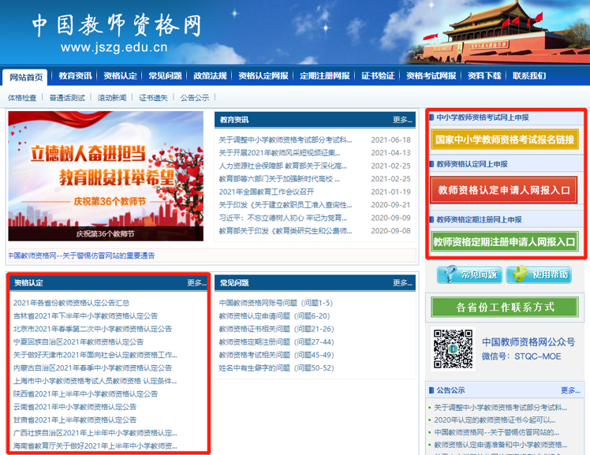This screenshot has width=590, height=455.
Task: Click the 庆祝第36个教师节 slideshow image
Action: [x=105, y=175]
